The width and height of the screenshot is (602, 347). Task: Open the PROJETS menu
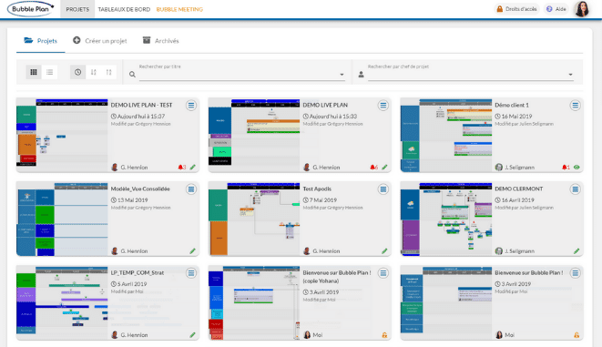click(77, 9)
